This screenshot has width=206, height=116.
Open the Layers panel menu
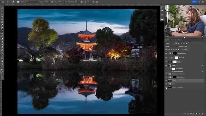pyautogui.click(x=205, y=40)
